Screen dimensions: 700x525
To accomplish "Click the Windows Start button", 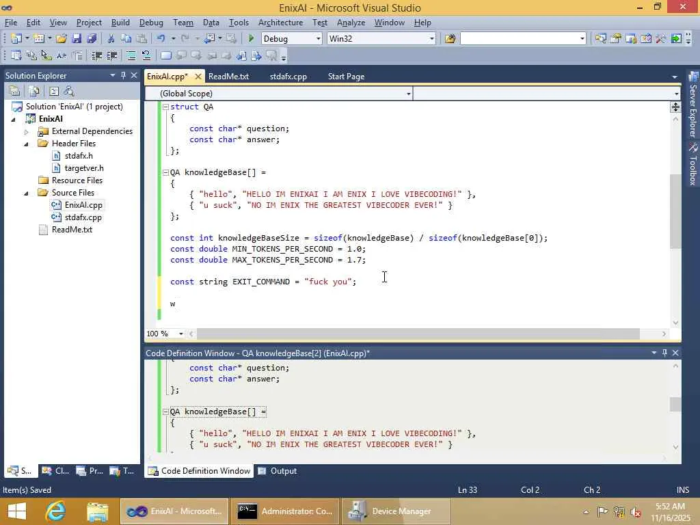I will tap(16, 511).
